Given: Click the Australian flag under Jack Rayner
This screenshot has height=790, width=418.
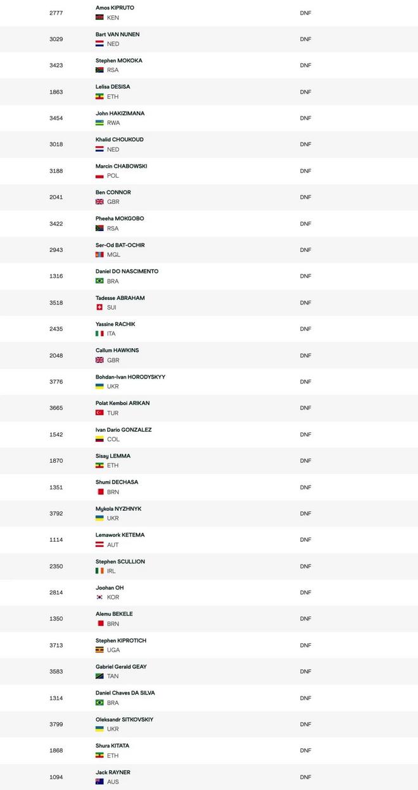Looking at the screenshot, I should (x=99, y=782).
